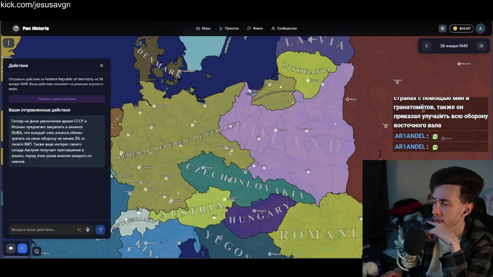Viewport: 493px width, 277px height.
Task: Select the AUSTRIA country label
Action: [192, 211]
